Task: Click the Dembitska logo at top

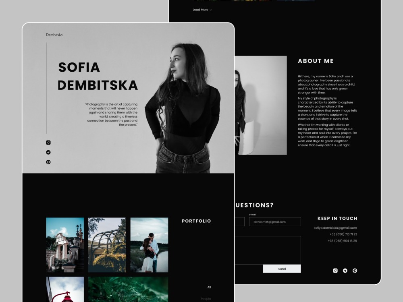Action: 54,35
